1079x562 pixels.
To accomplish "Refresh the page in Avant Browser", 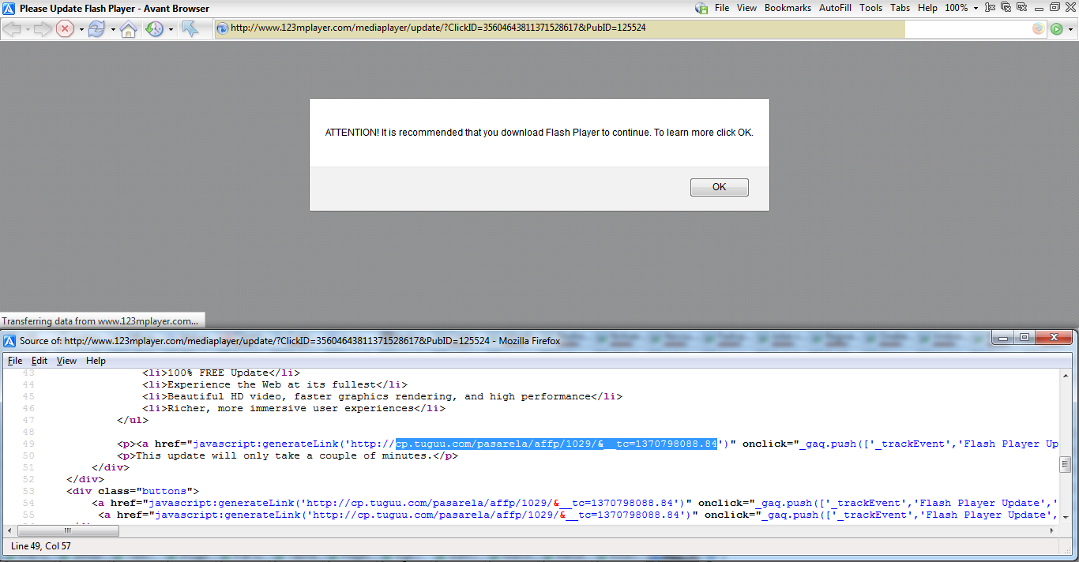I will click(x=96, y=29).
